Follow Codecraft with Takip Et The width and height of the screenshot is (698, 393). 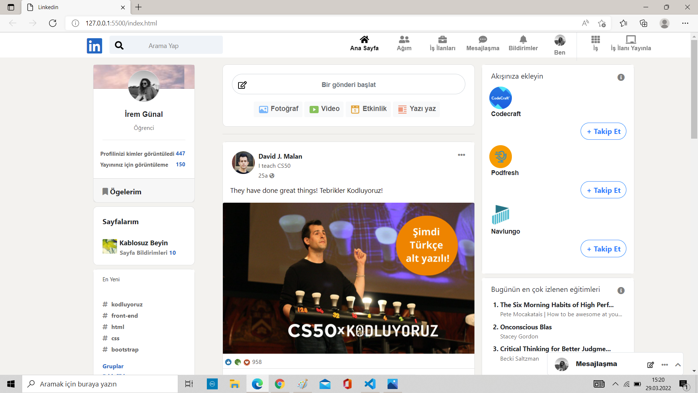point(603,131)
